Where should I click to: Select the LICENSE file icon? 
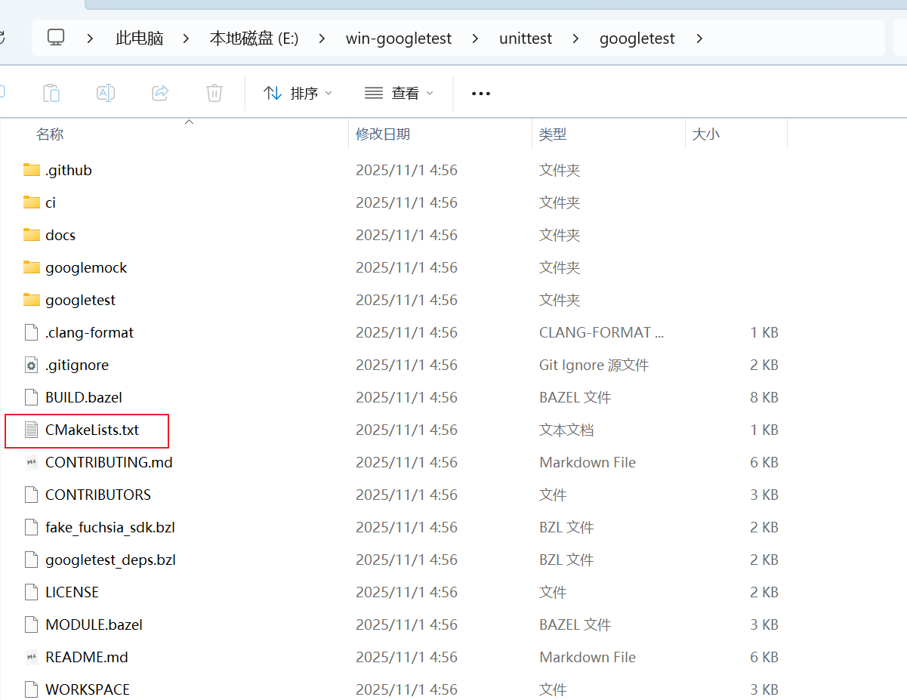[x=31, y=592]
